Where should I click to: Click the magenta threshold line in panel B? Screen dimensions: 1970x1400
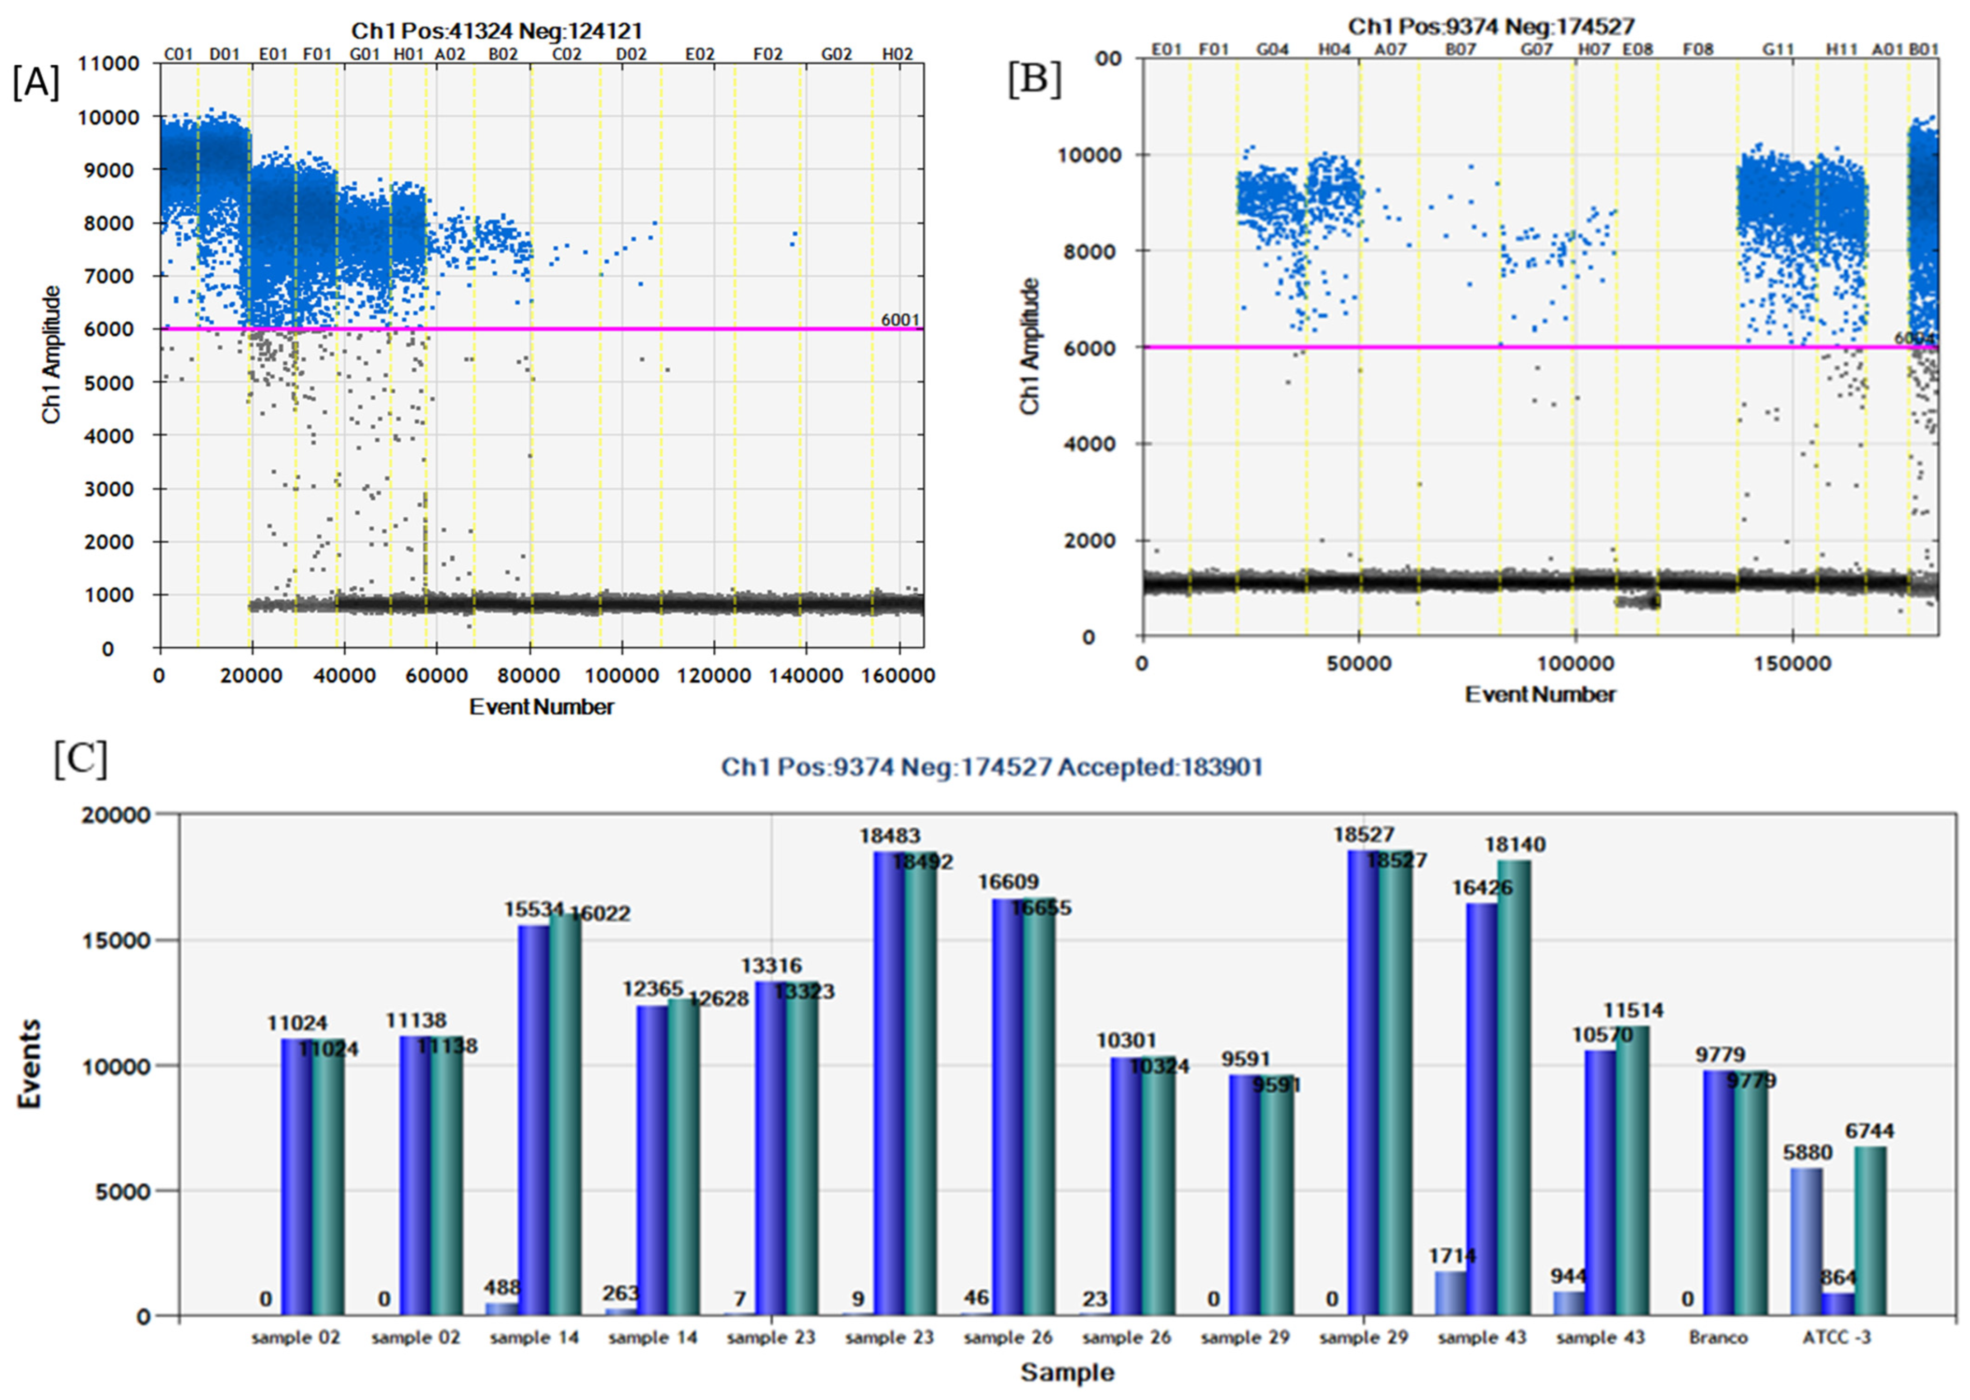pos(1466,348)
